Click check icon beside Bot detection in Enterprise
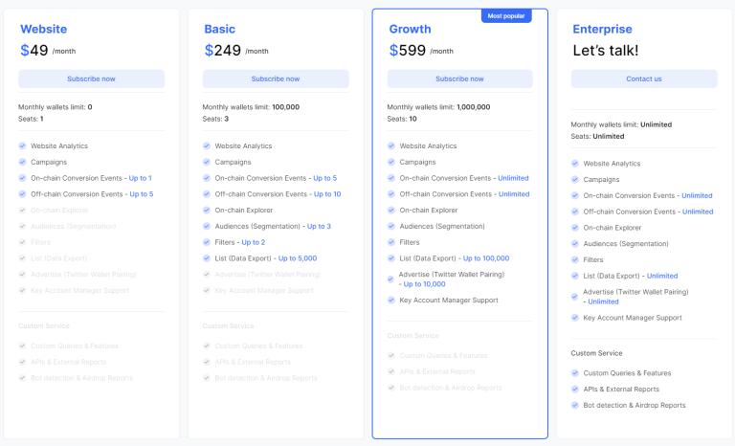The width and height of the screenshot is (735, 446). [575, 405]
